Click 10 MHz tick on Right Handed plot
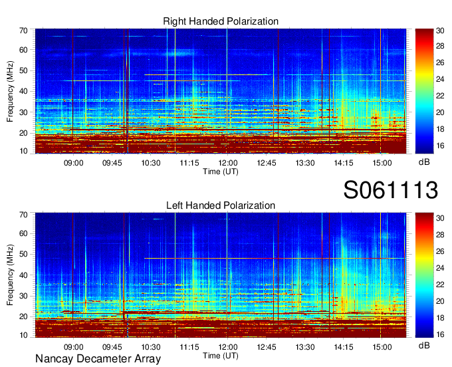452x367 pixels. (23, 151)
